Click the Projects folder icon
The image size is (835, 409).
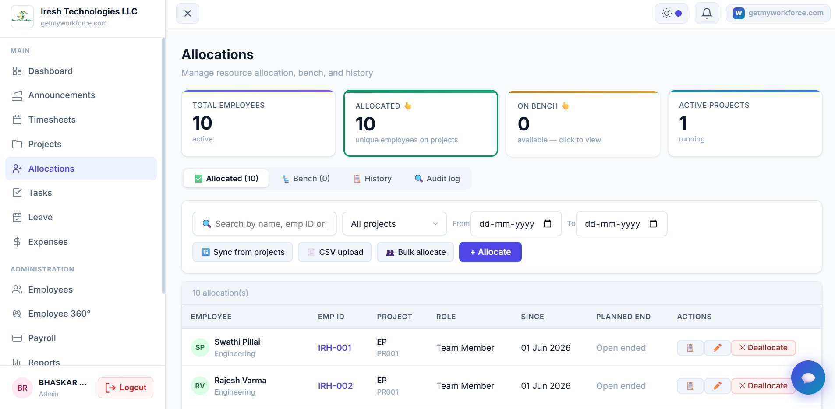17,144
